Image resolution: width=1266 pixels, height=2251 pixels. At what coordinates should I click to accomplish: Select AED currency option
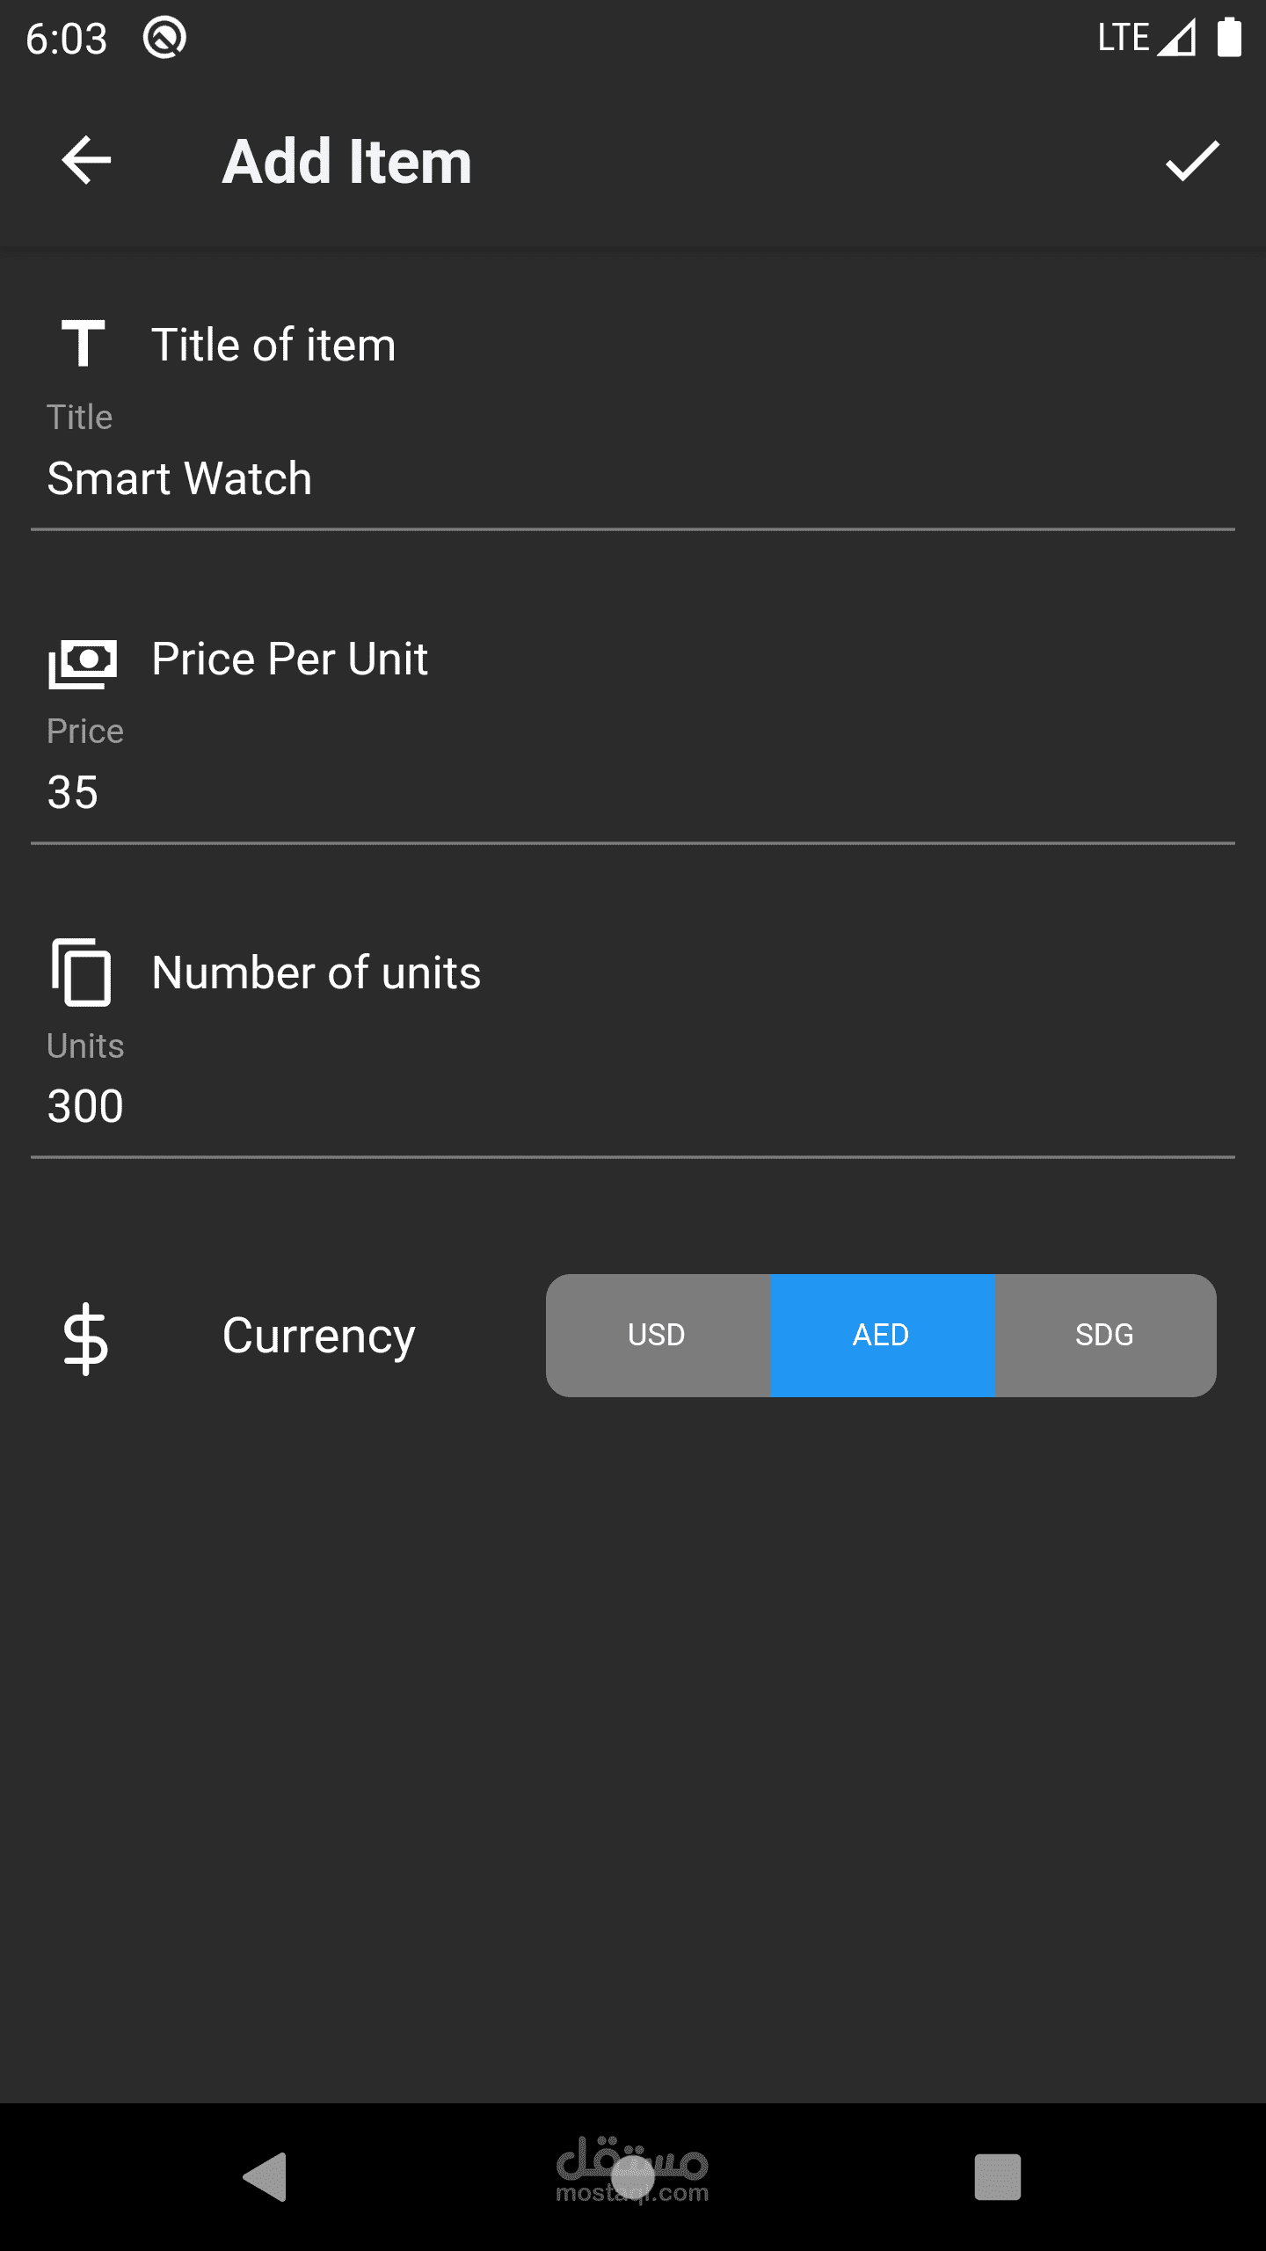[x=881, y=1335]
